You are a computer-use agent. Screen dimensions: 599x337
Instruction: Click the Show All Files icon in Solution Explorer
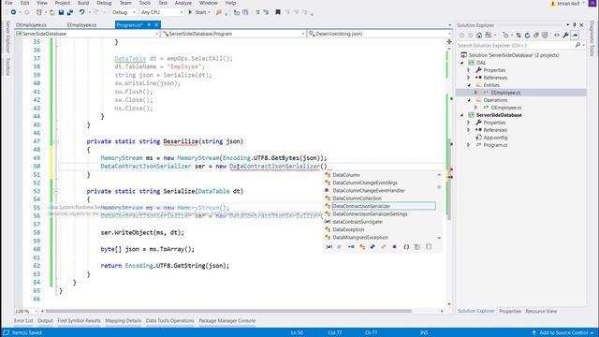[x=545, y=36]
